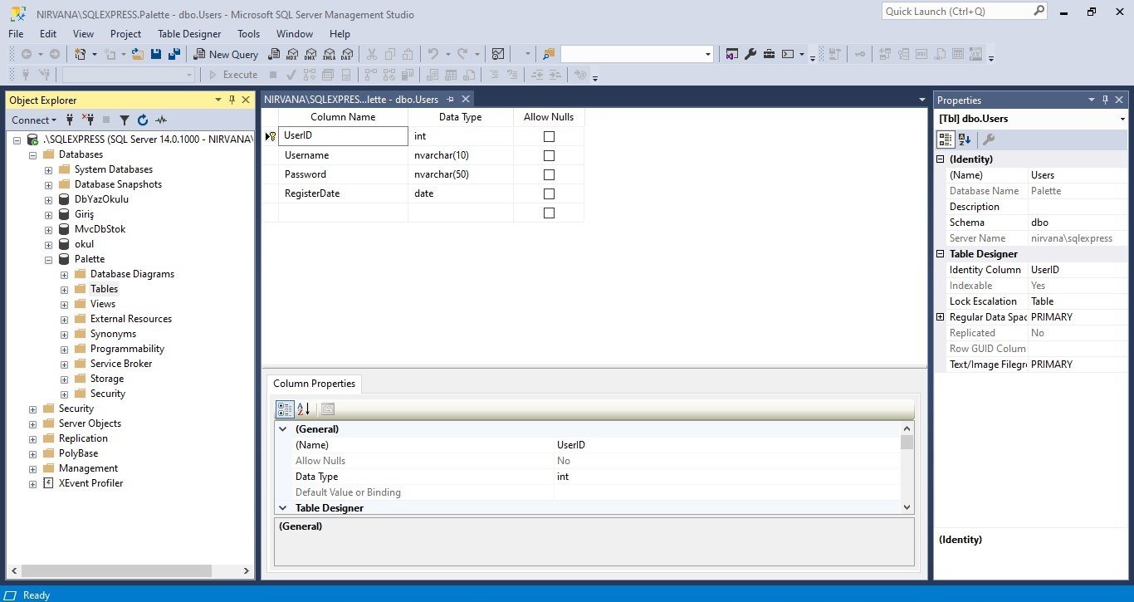The image size is (1134, 602).
Task: Click the New Query toolbar button
Action: click(x=226, y=54)
